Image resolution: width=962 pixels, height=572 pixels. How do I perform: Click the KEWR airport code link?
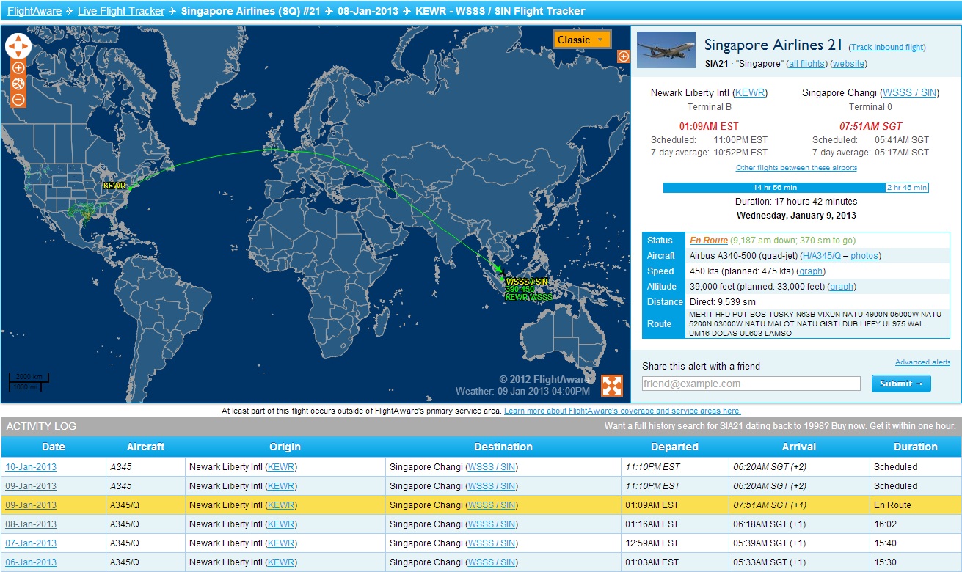pyautogui.click(x=750, y=93)
